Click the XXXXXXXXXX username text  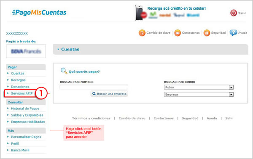(17, 34)
